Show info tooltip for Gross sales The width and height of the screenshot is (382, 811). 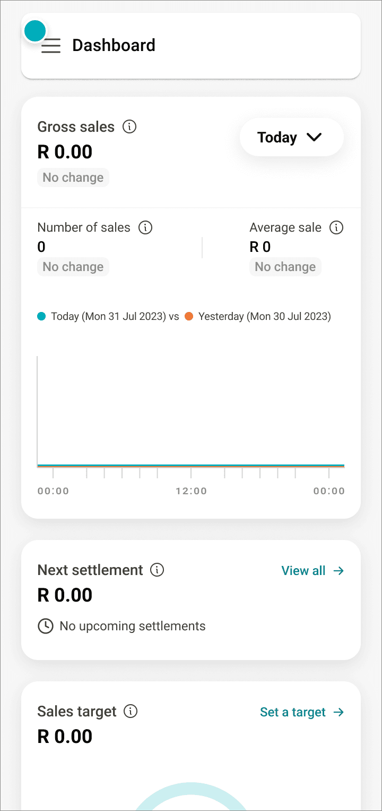(x=129, y=127)
